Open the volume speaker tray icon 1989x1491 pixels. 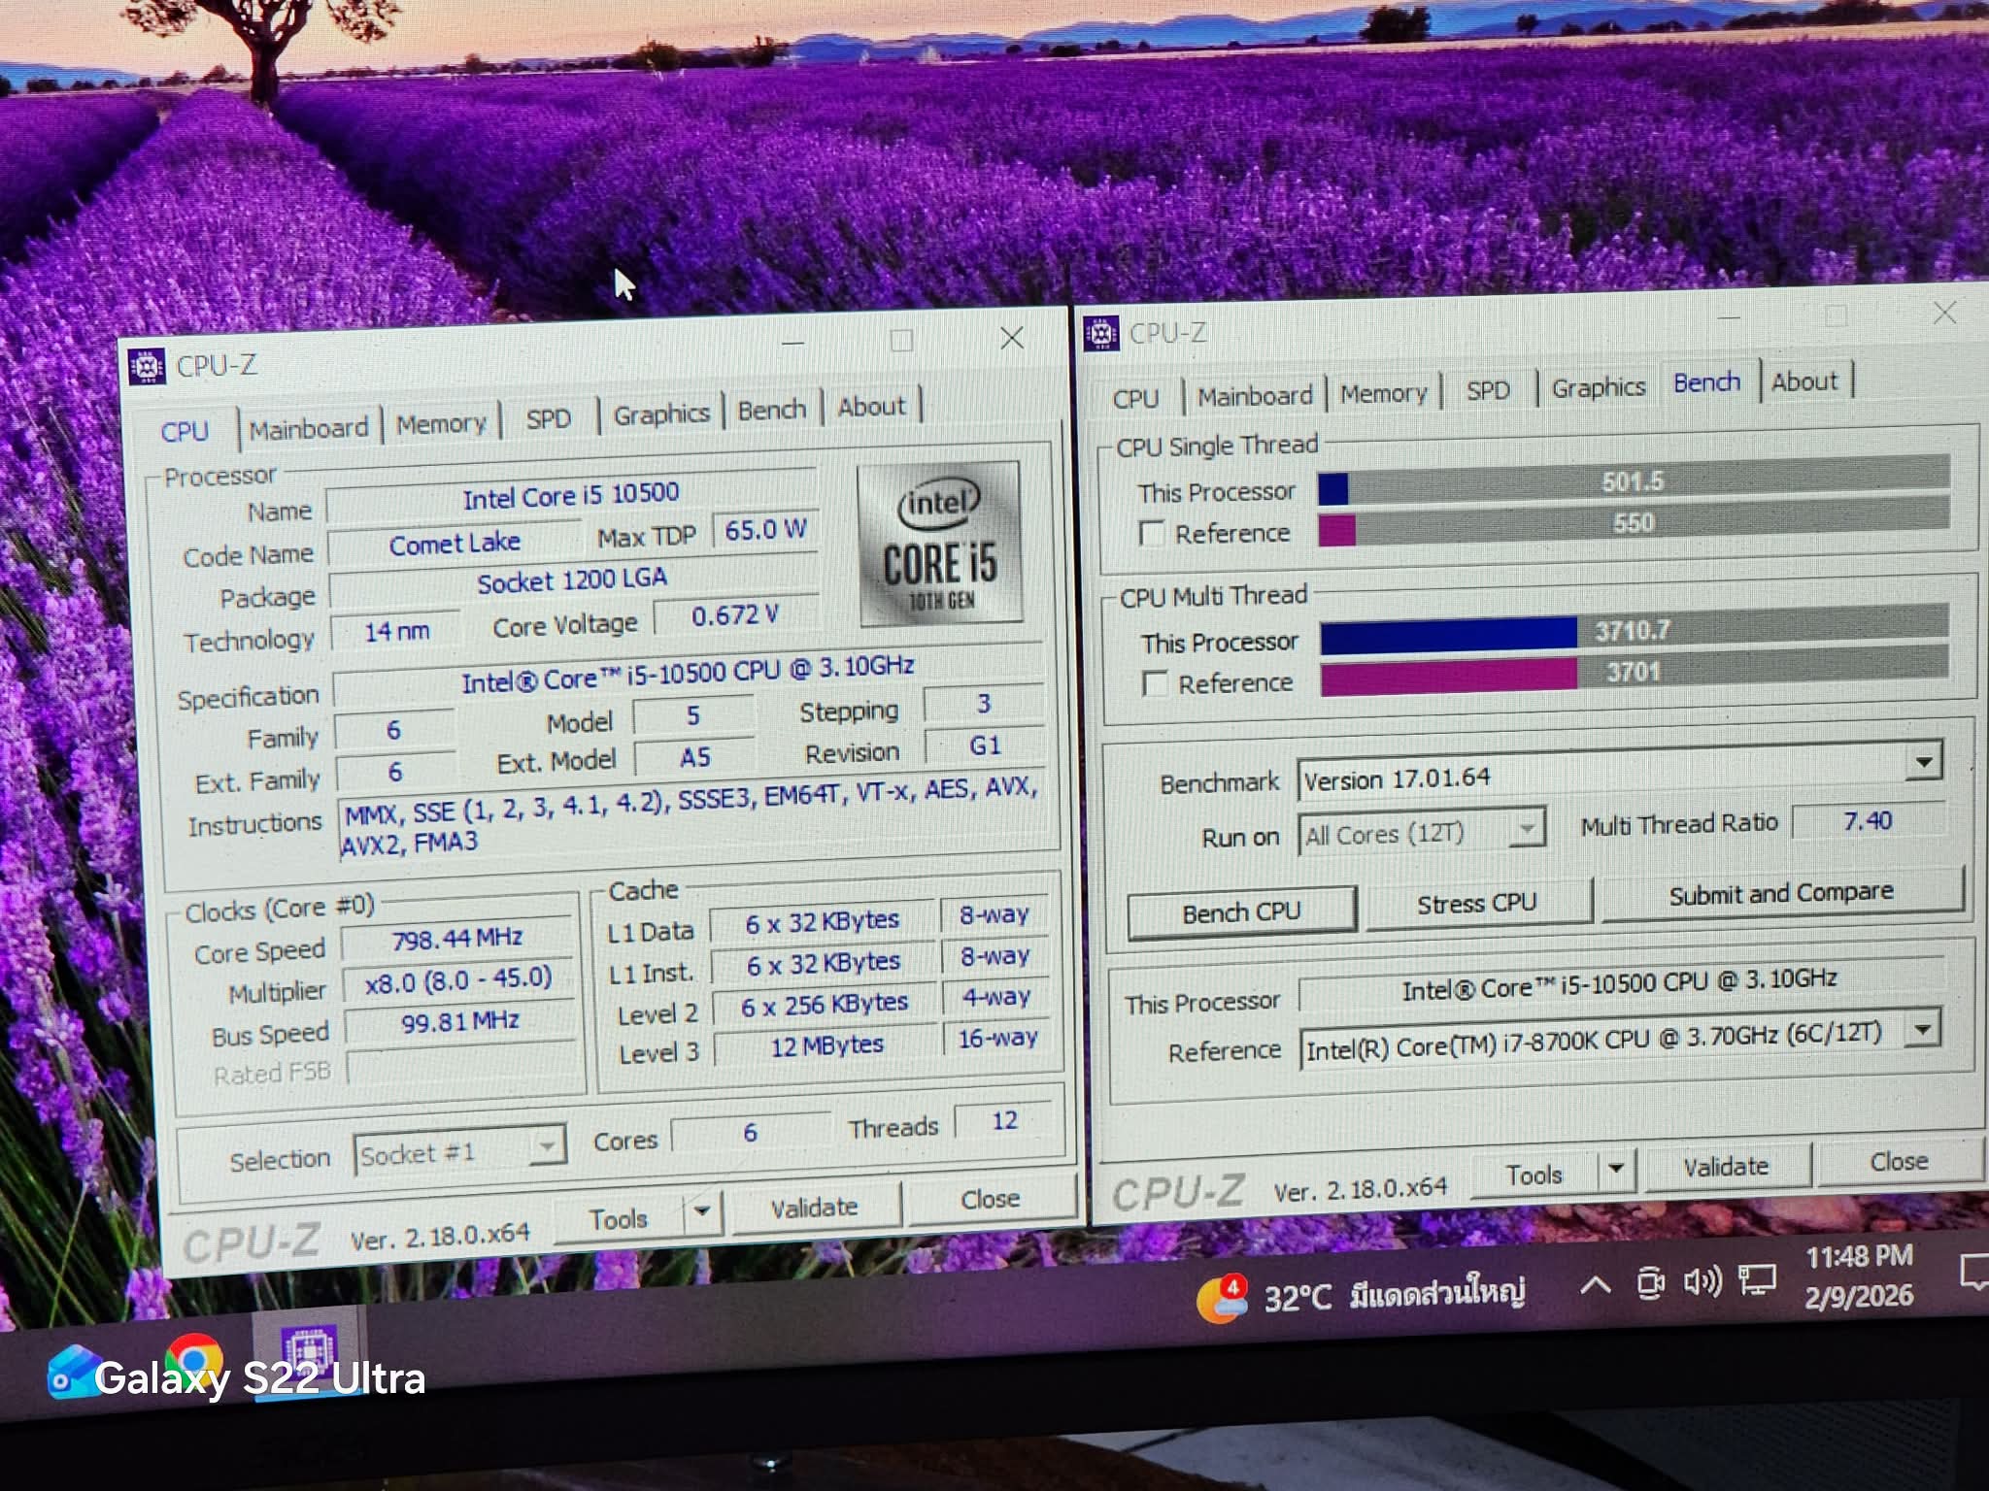point(1702,1282)
